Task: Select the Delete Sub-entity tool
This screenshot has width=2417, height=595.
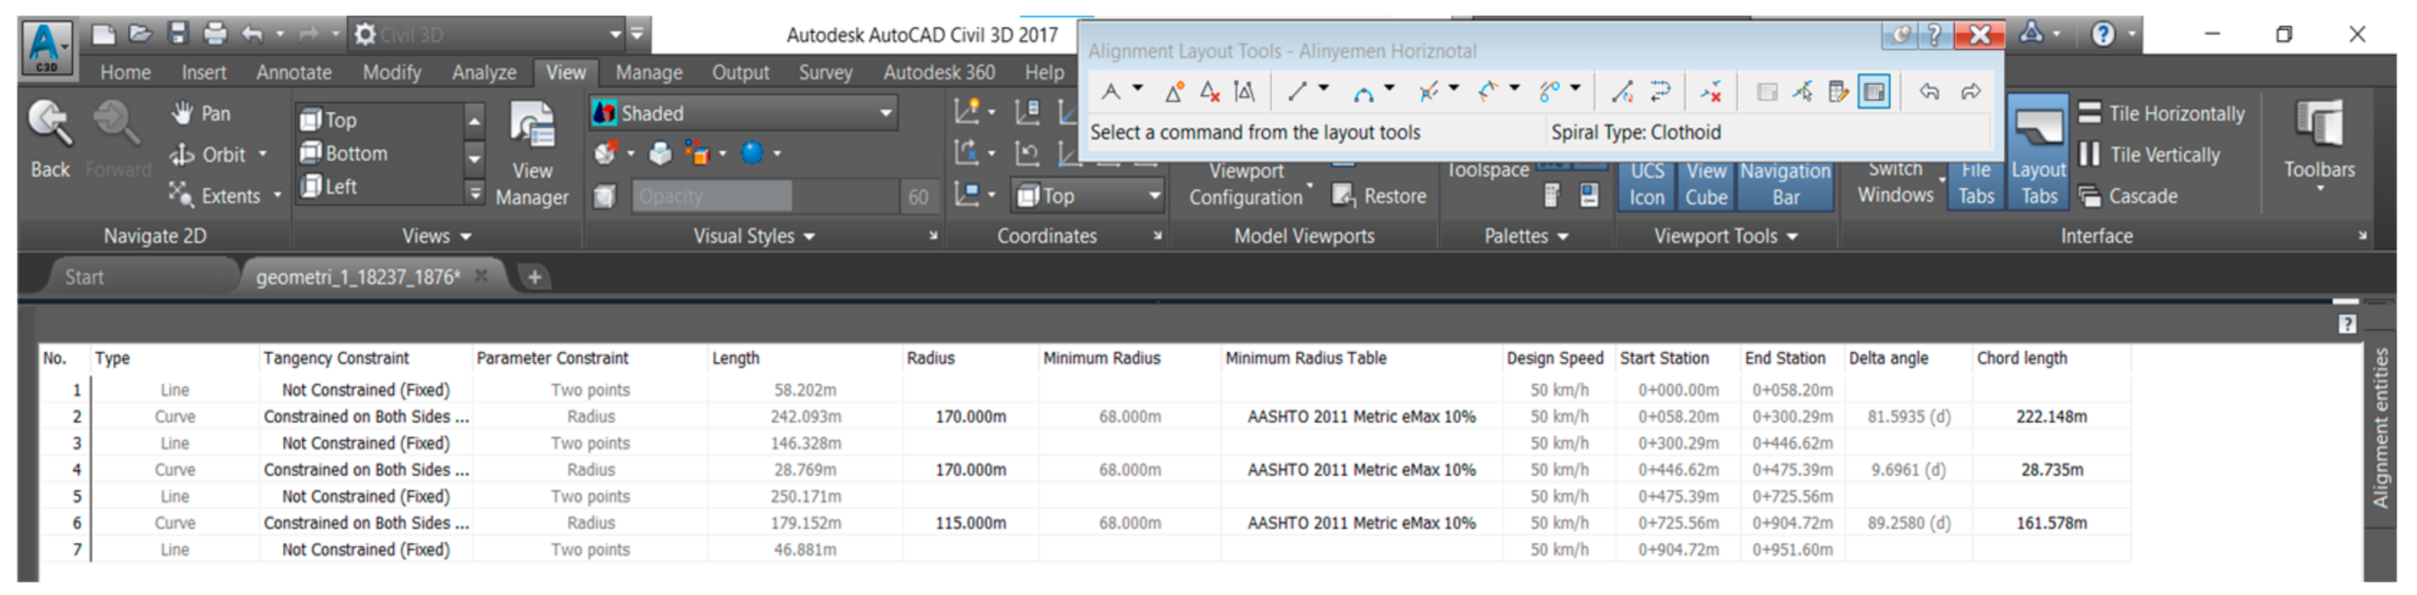Action: [x=1711, y=92]
